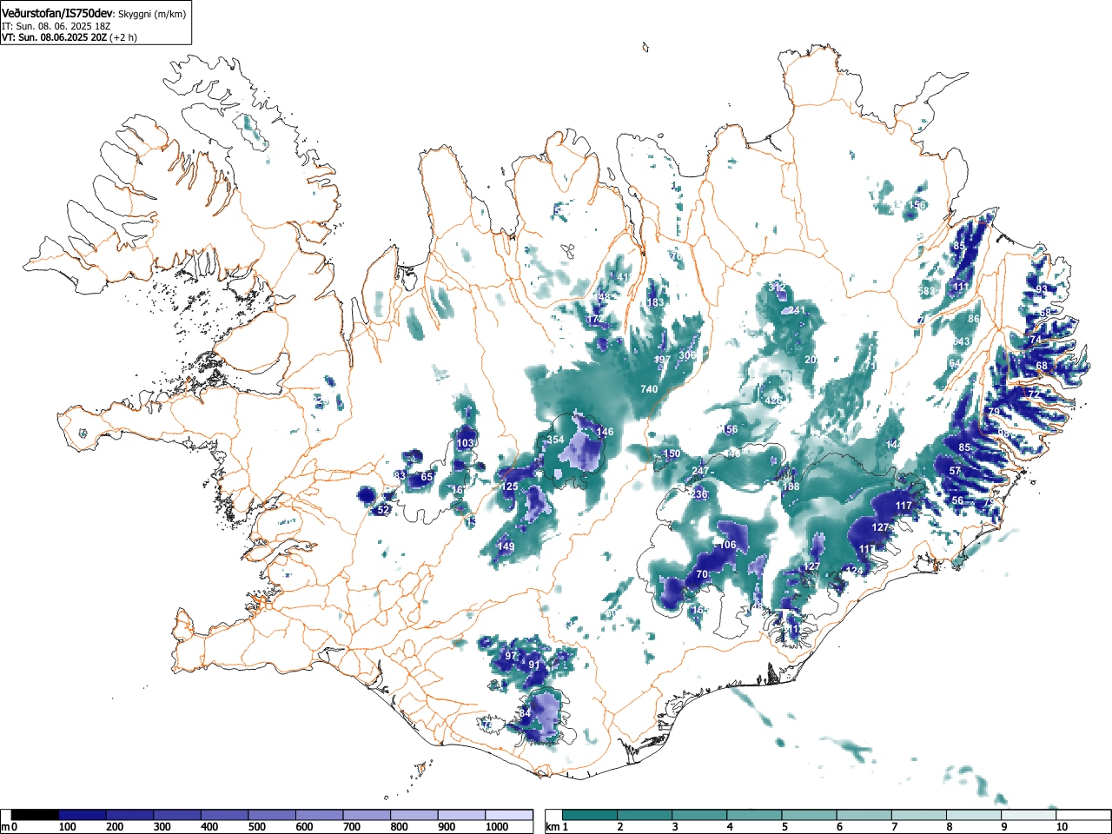The image size is (1112, 834).
Task: Click the '146' visibility value on the map
Action: click(605, 432)
